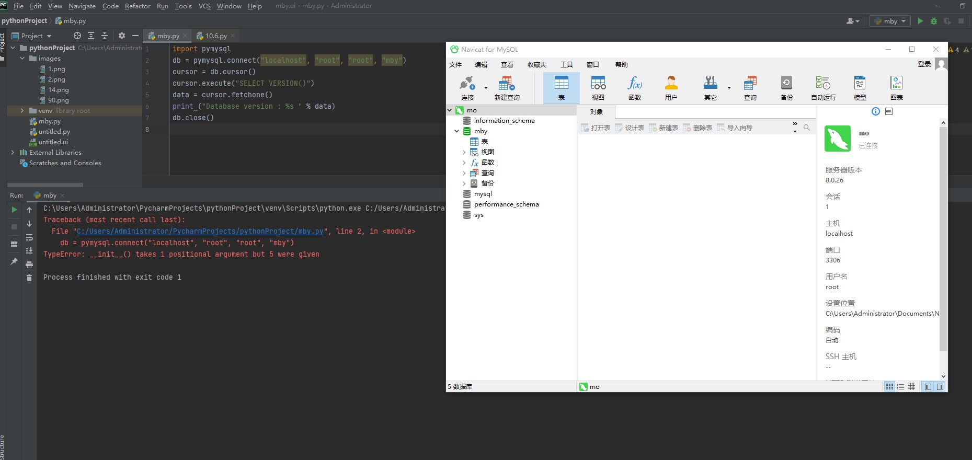Click Delete Table (删除表) button
Image resolution: width=972 pixels, height=460 pixels.
[x=697, y=128]
